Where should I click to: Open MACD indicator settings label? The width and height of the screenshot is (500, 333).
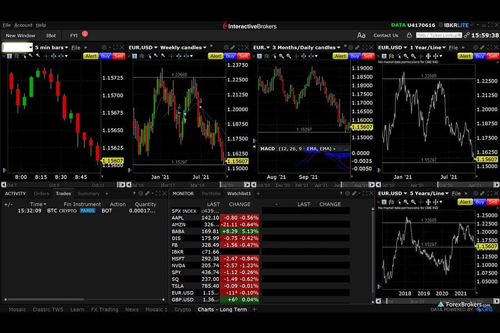tap(296, 149)
